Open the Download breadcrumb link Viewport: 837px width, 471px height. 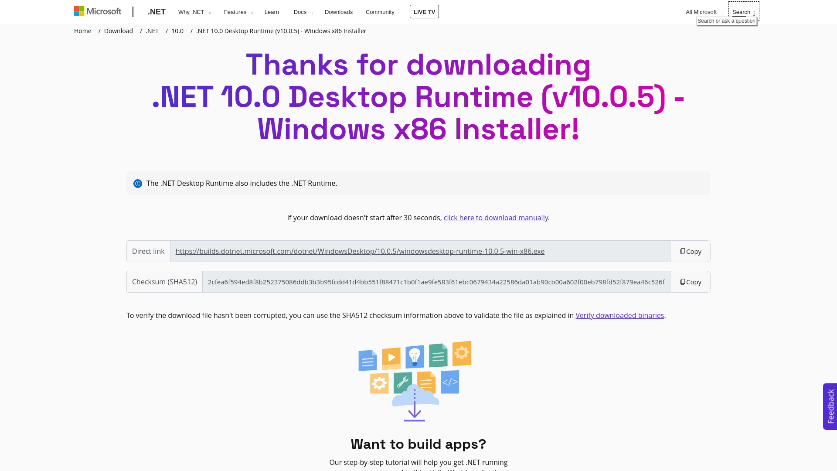pyautogui.click(x=119, y=31)
